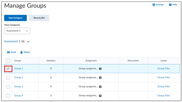The width and height of the screenshot is (182, 102).
Task: Click the Groups column header
Action: click(18, 61)
